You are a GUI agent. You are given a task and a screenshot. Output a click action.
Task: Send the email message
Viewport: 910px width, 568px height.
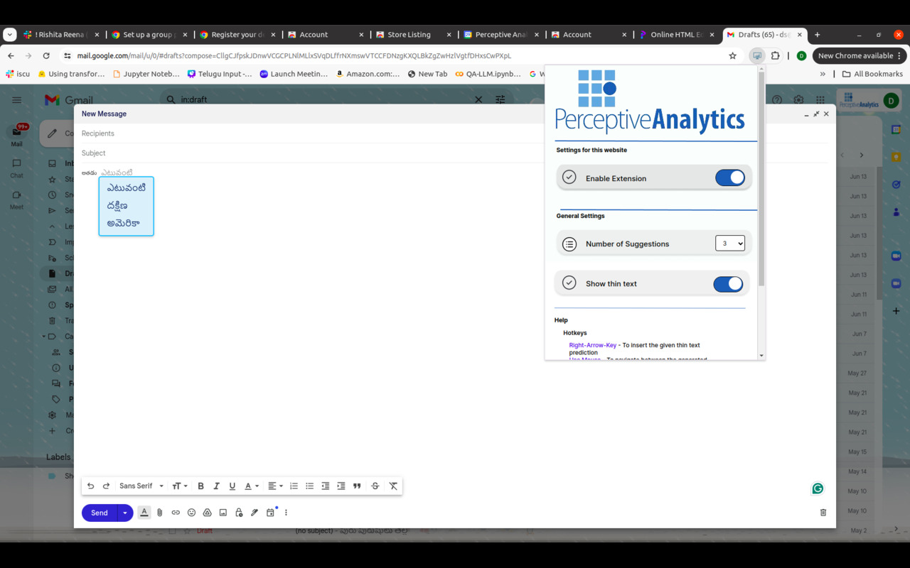[x=100, y=513]
